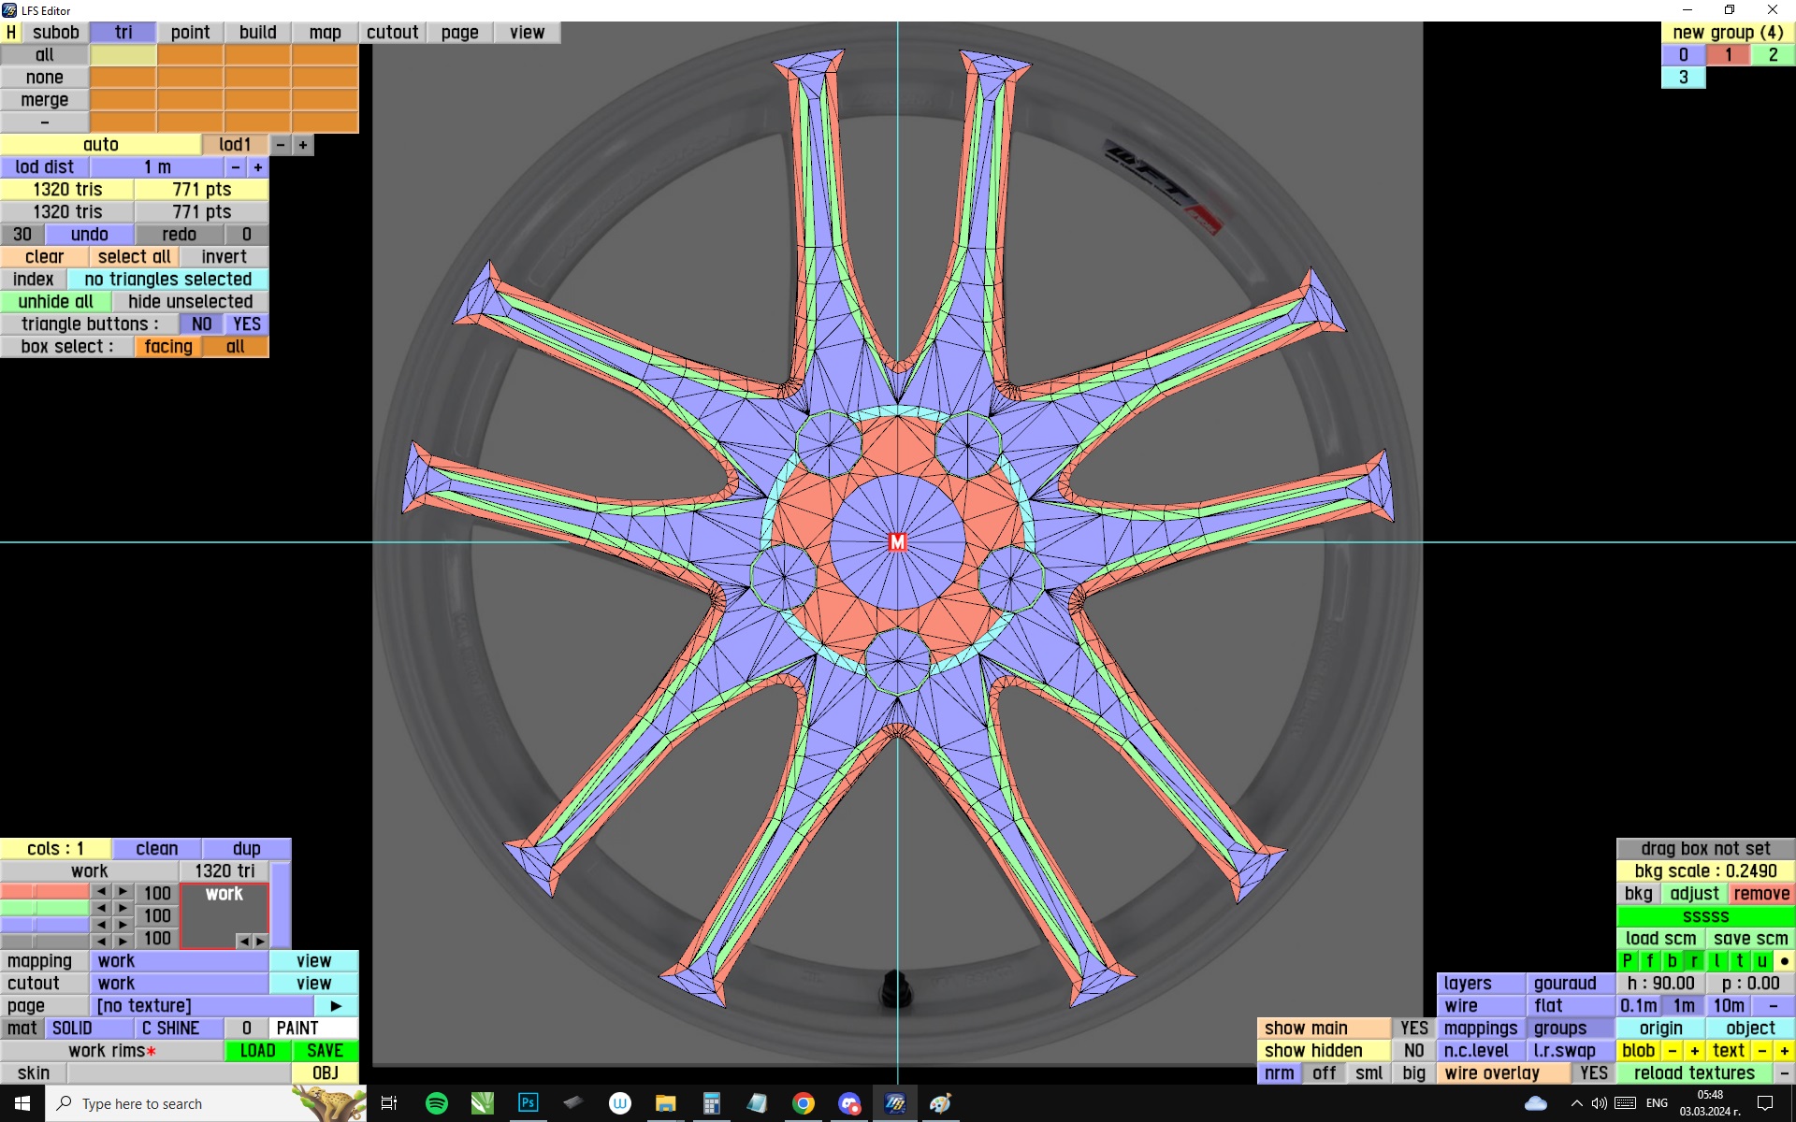Viewport: 1796px width, 1122px height.
Task: Toggle show hidden NO button
Action: (x=1413, y=1051)
